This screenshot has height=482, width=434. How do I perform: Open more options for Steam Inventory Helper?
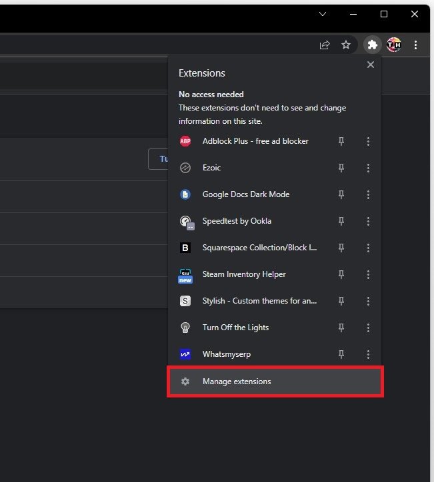(368, 274)
